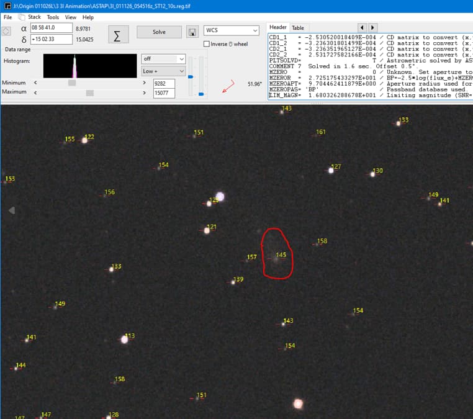Click the right ascension input field
The width and height of the screenshot is (473, 419).
point(51,28)
